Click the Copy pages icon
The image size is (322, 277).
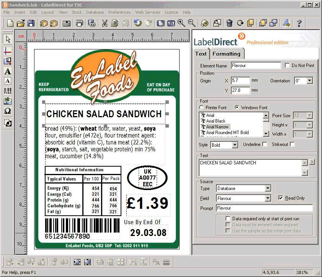point(115,23)
